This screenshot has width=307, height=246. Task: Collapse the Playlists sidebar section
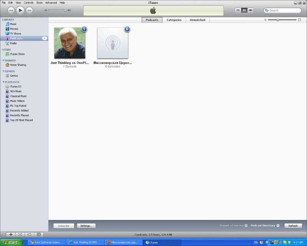[x=3, y=82]
